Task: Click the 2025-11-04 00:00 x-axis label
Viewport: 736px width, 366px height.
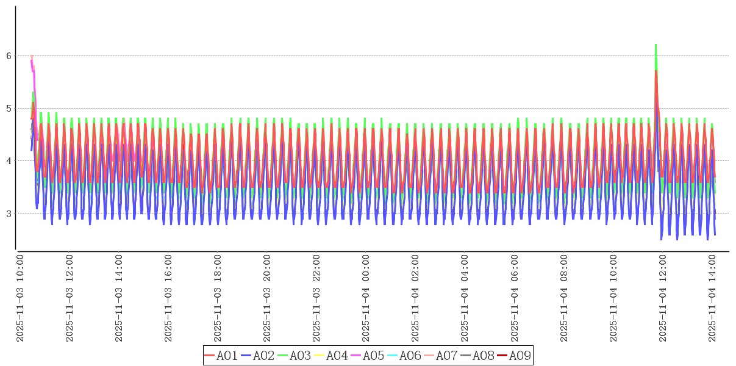Action: (x=366, y=298)
